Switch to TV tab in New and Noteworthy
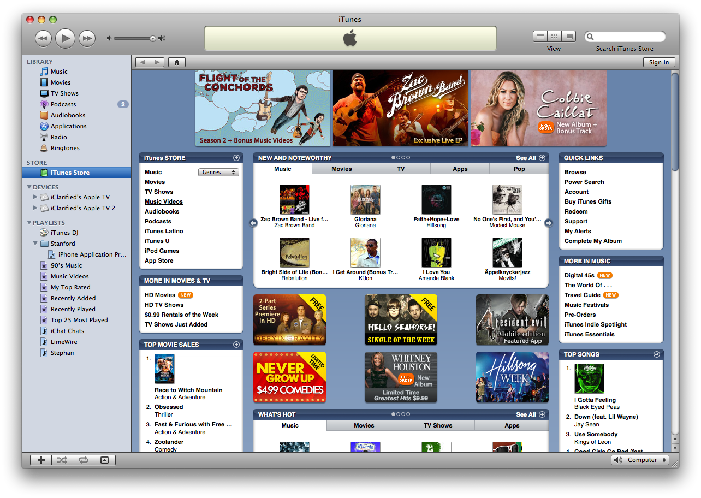Screen dimensions: 701x498 (x=401, y=169)
